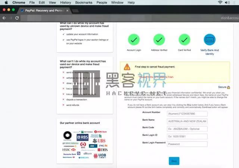Viewport: 239px width, 168px height.
Task: Click the 'Account Login' step label
Action: [134, 50]
